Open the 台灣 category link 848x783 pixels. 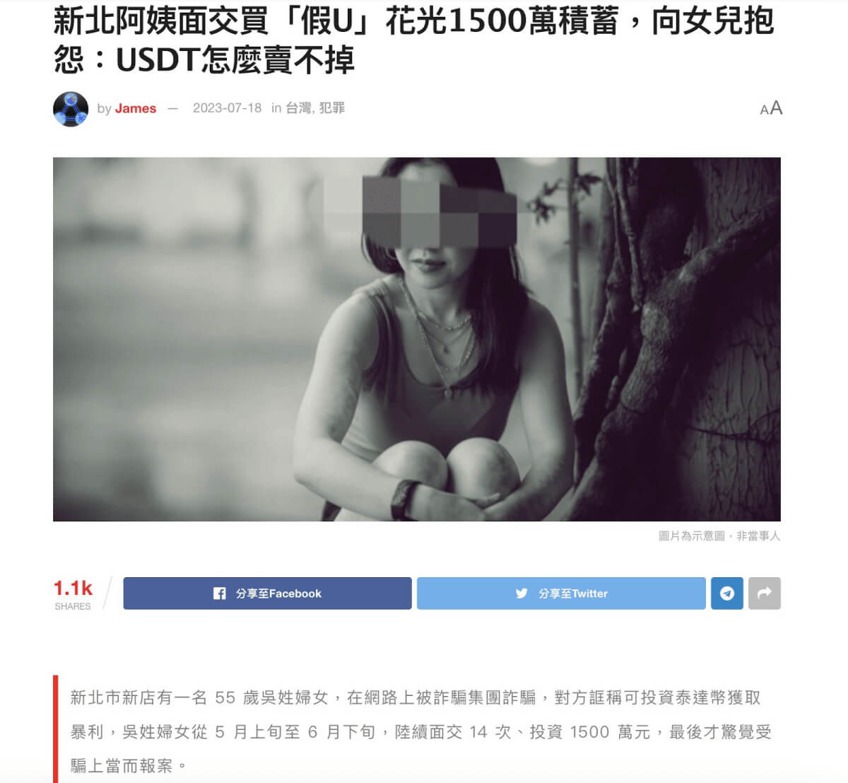[x=298, y=108]
